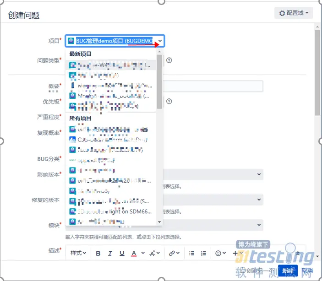Image resolution: width=322 pixels, height=281 pixels.
Task: Click the blue 新建 create button
Action: [288, 270]
